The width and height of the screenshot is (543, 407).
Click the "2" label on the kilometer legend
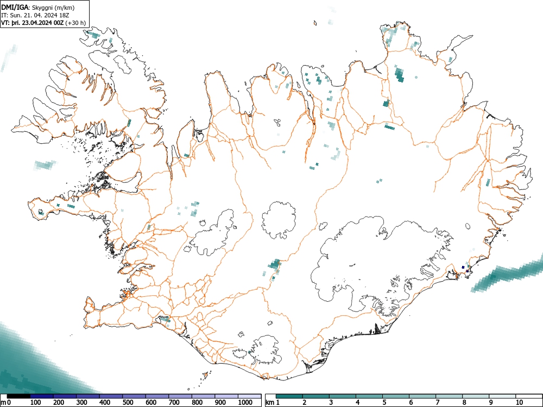(305, 403)
